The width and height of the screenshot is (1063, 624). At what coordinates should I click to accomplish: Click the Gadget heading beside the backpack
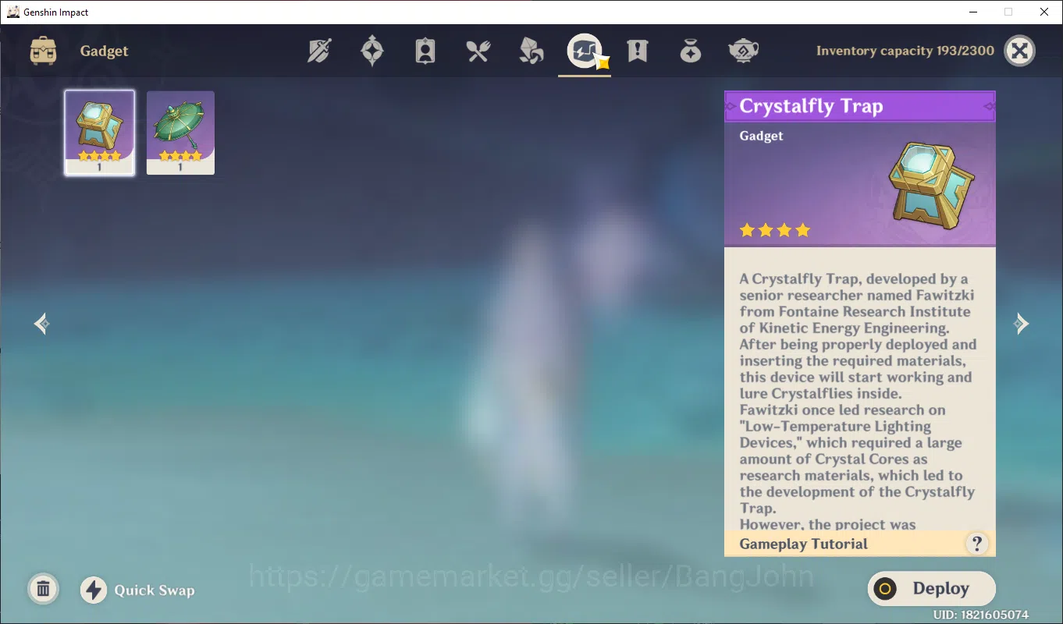104,51
